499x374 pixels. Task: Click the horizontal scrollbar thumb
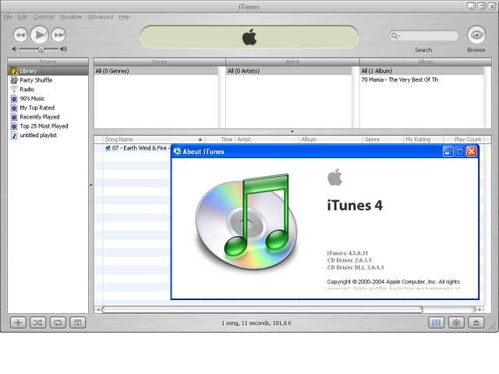(x=262, y=309)
